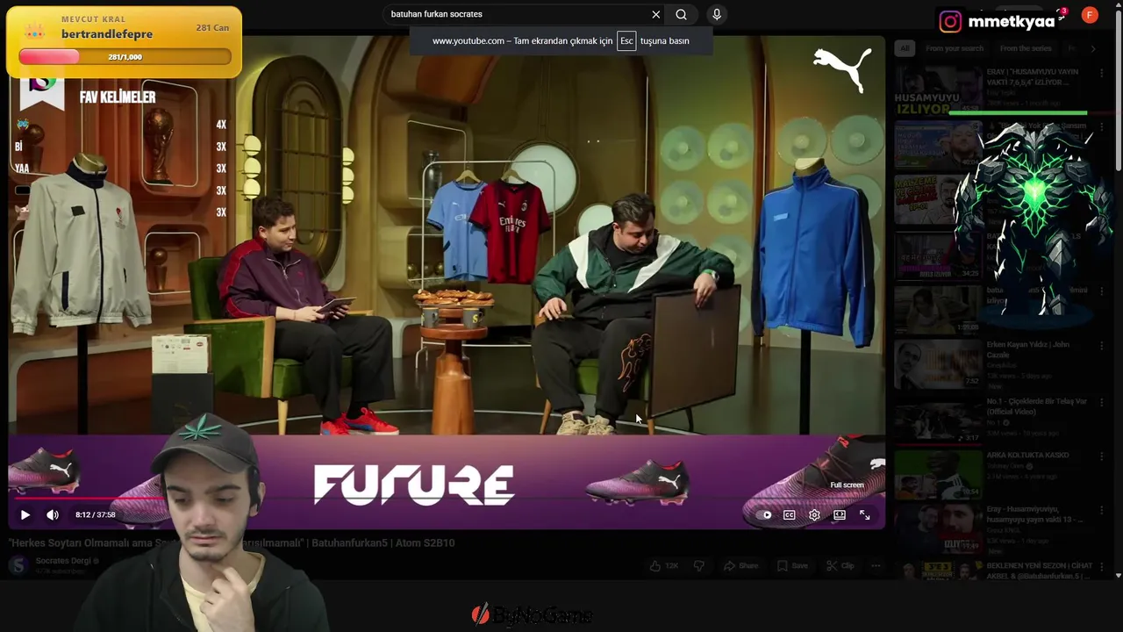This screenshot has width=1123, height=632.
Task: Open the player settings gear menu
Action: (814, 515)
